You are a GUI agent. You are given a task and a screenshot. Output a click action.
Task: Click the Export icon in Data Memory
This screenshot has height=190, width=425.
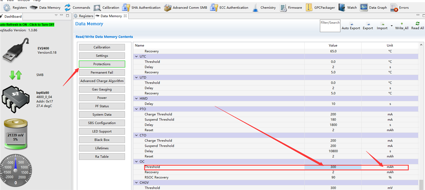coord(368,24)
